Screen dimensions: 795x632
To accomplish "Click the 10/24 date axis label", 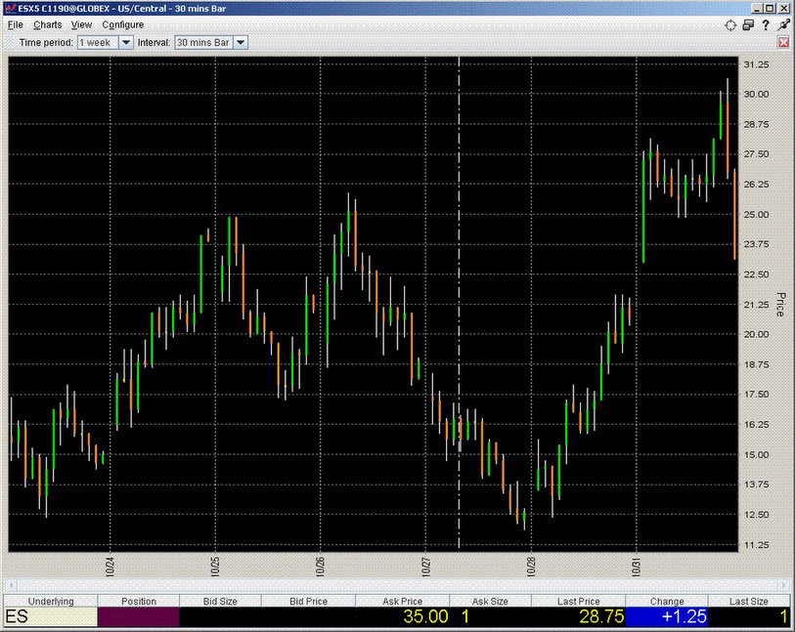I will (x=110, y=567).
